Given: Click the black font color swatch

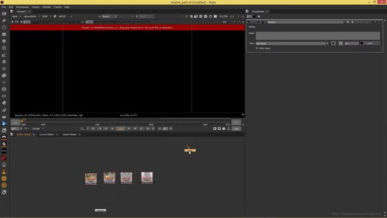Looking at the screenshot, I should pos(362,43).
